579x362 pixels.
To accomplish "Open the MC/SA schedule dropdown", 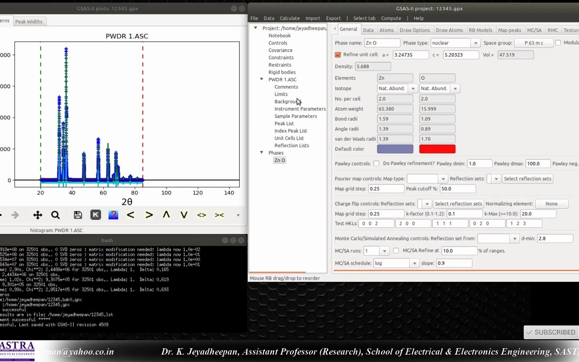I will (414, 263).
